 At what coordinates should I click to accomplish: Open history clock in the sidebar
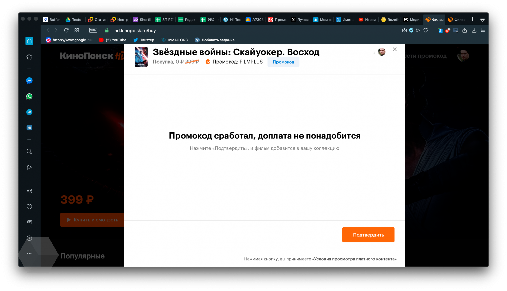tap(29, 238)
